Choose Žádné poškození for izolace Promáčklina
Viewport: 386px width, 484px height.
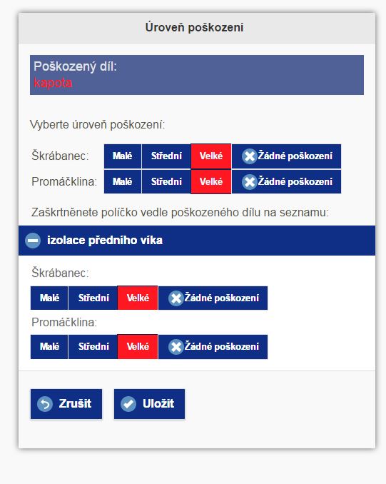tap(213, 347)
